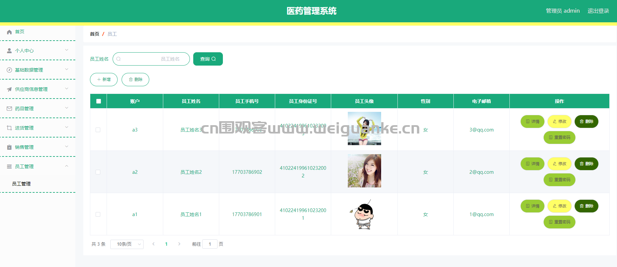The image size is (617, 267).
Task: Open the 员工管理 submenu item
Action: point(21,184)
